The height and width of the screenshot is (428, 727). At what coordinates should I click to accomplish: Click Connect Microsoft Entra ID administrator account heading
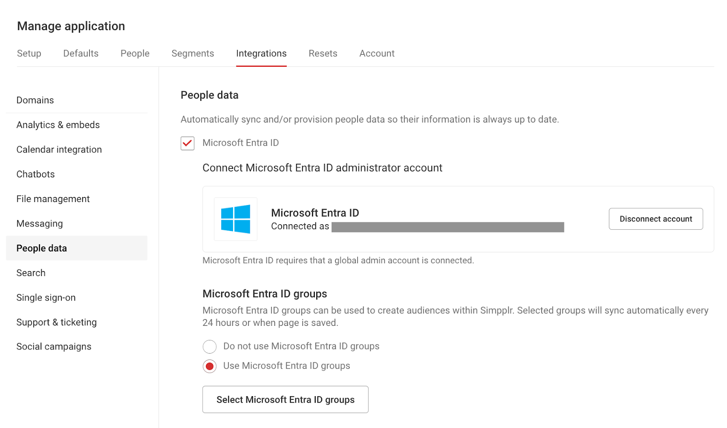click(322, 168)
